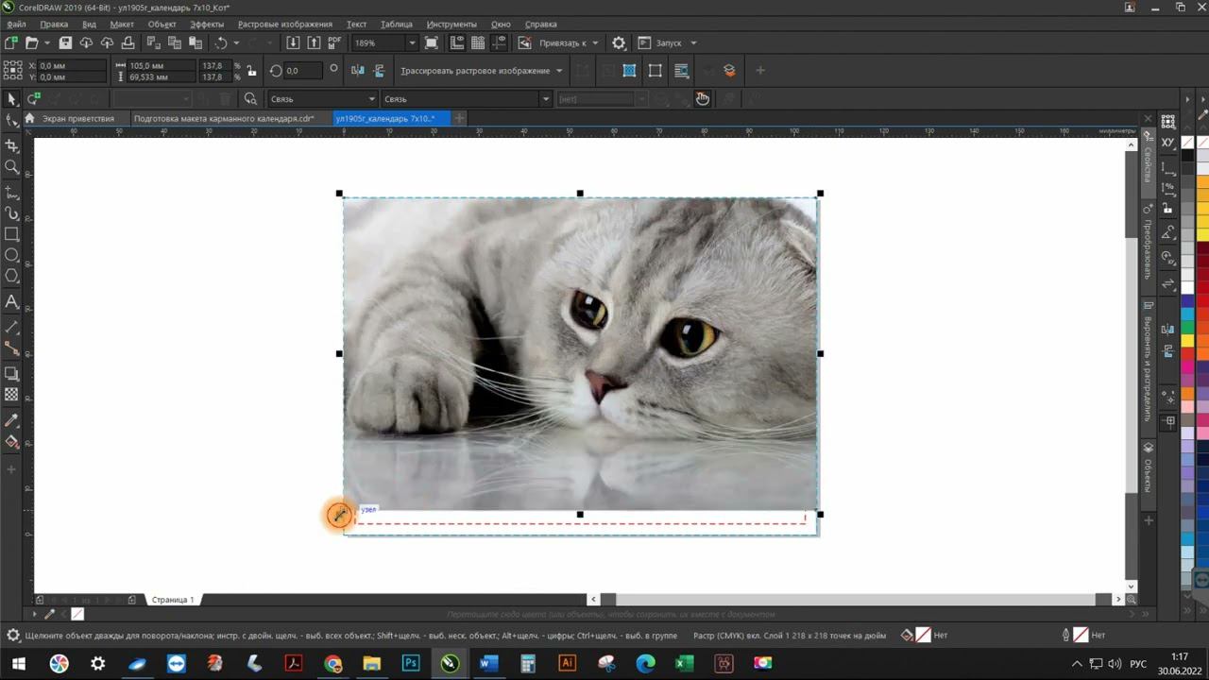Select the Crop tool in toolbox
This screenshot has width=1209, height=680.
12,145
